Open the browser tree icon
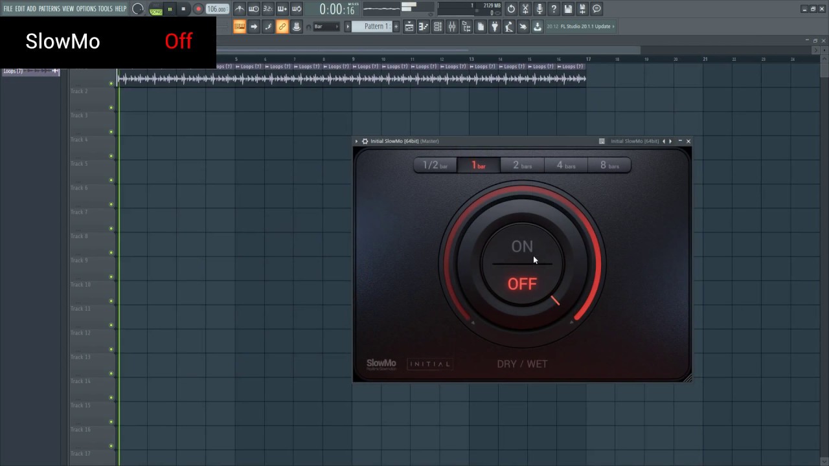Viewport: 829px width, 466px height. coord(466,27)
